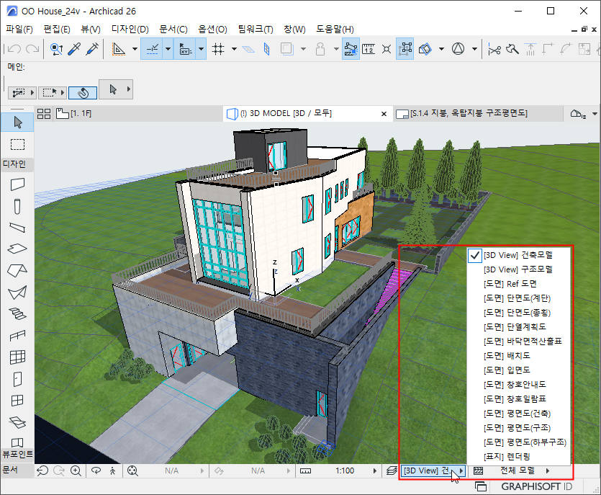Toggle the guide lines button in the toolbar
Image resolution: width=601 pixels, height=495 pixels.
click(x=152, y=49)
